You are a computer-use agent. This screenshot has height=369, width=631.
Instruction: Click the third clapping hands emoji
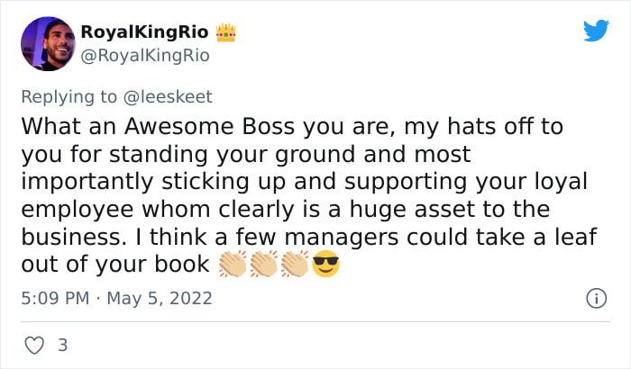coord(295,264)
